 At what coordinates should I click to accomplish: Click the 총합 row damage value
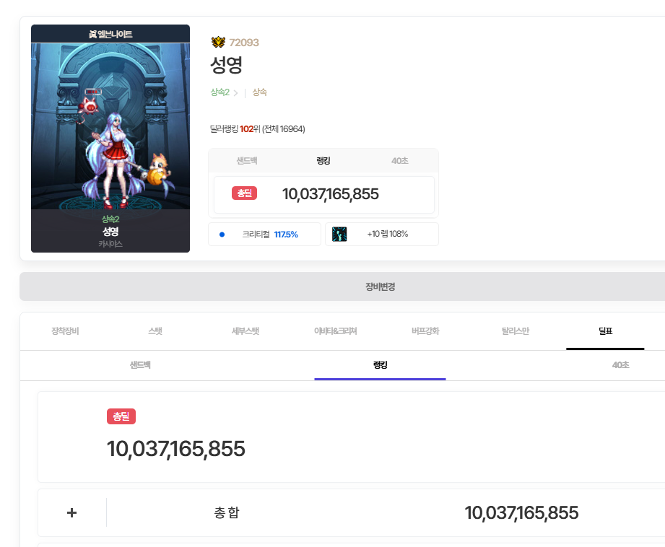pyautogui.click(x=521, y=513)
